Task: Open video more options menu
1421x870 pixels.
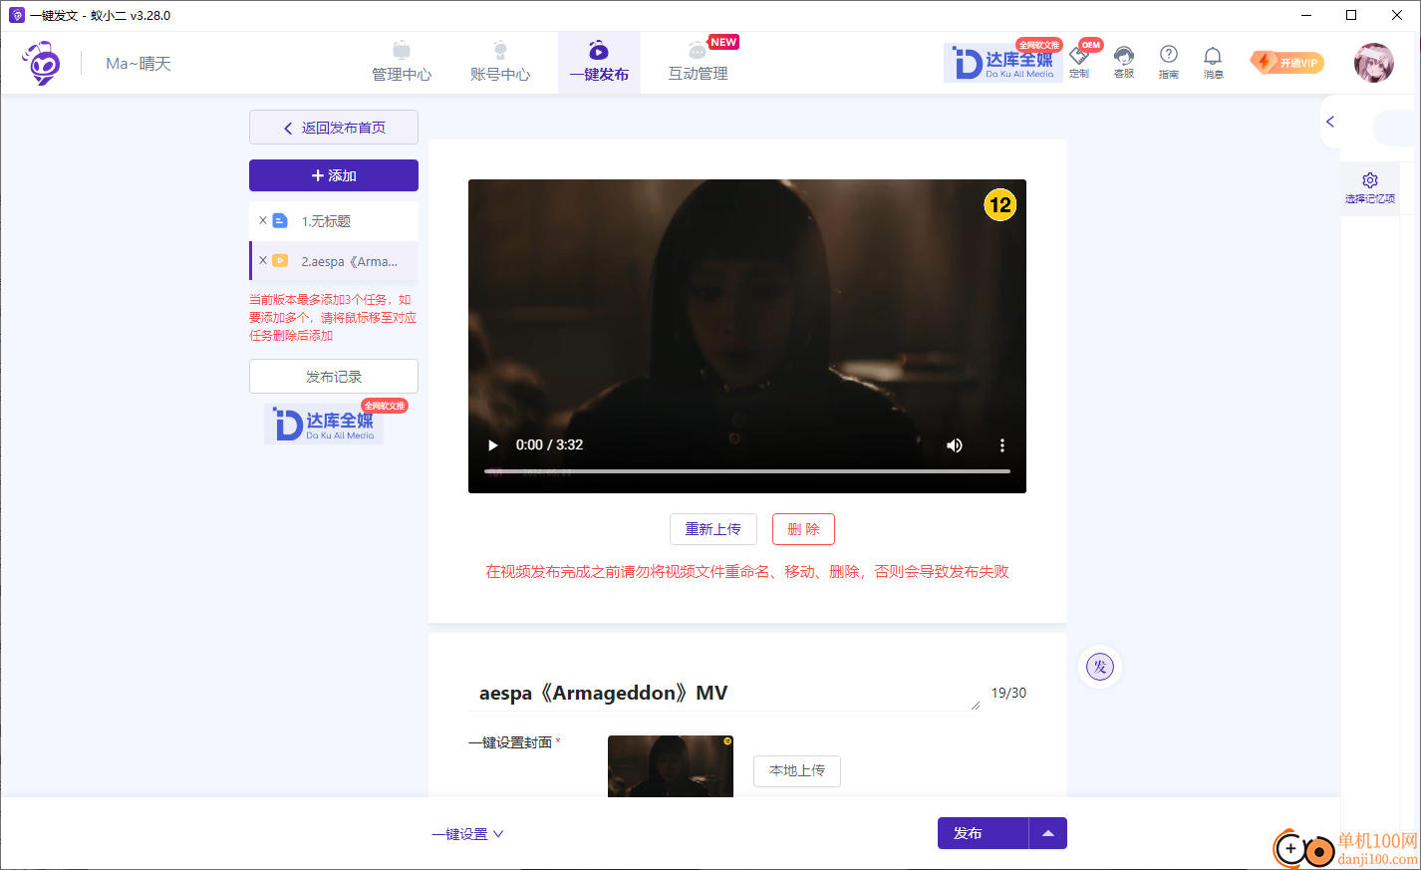Action: point(1002,445)
